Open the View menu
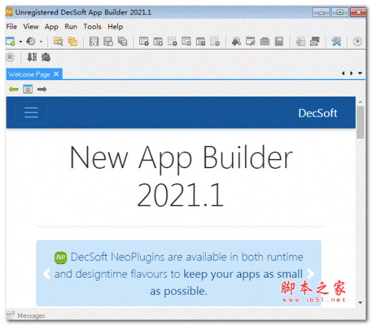 click(x=31, y=27)
